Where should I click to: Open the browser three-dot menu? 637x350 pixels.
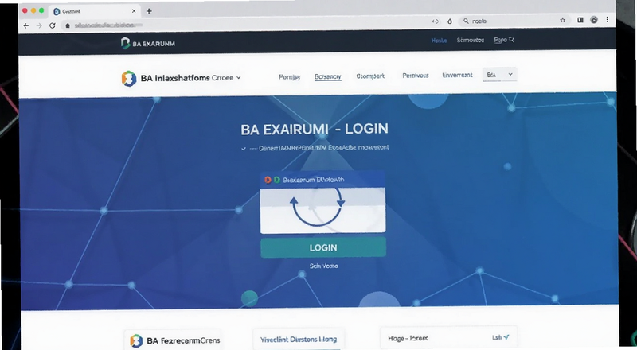pyautogui.click(x=608, y=20)
